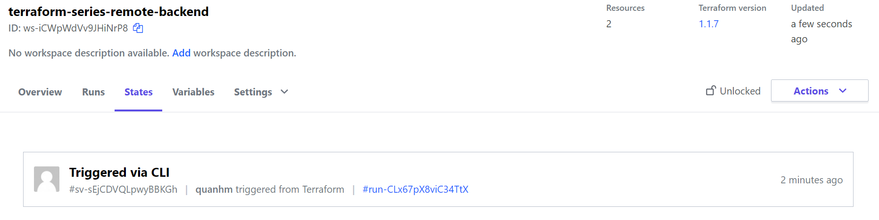Click the 2 minutes ago timestamp
This screenshot has width=879, height=220.
click(x=811, y=180)
